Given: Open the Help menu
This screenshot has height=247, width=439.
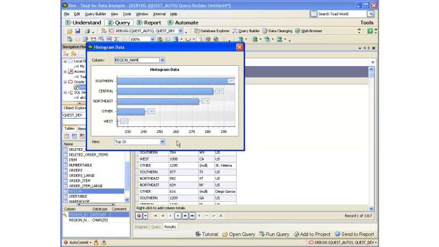Looking at the screenshot, I should [x=174, y=14].
